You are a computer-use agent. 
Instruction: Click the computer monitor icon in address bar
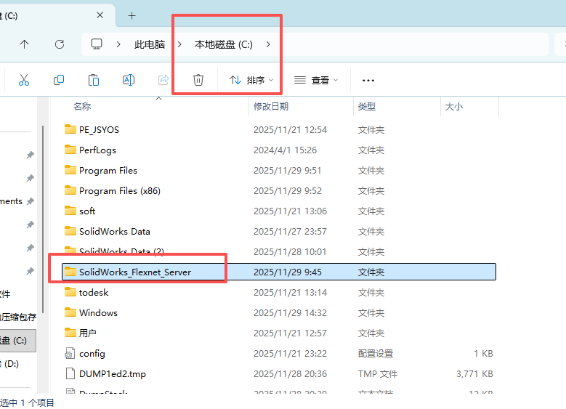[x=97, y=44]
